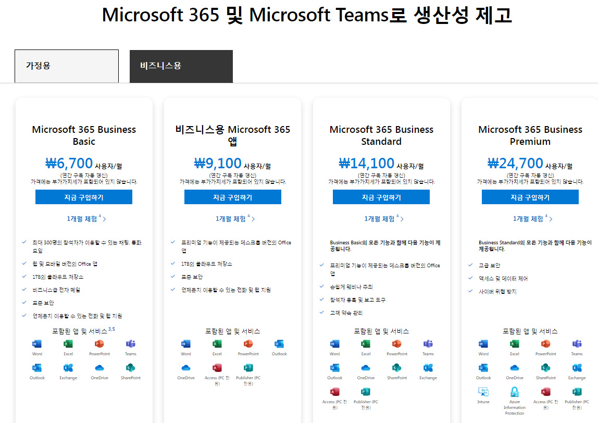Open 1개월 체험 link for Business Basic
The width and height of the screenshot is (598, 423).
tap(86, 219)
